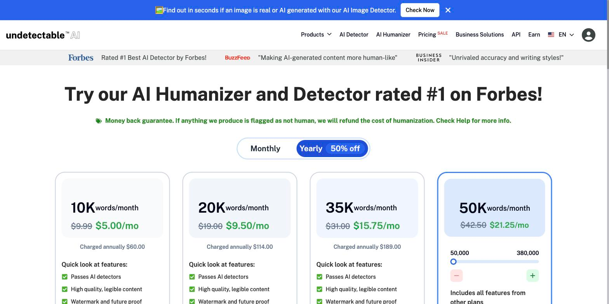Screen dimensions: 609x304
Task: Click High quality checkmark in 20K plan
Action: coord(192,289)
